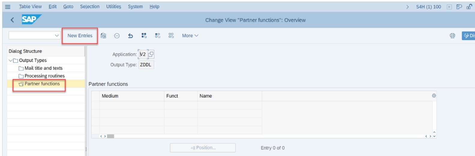
Task: Open the Utilities menu
Action: pos(114,7)
